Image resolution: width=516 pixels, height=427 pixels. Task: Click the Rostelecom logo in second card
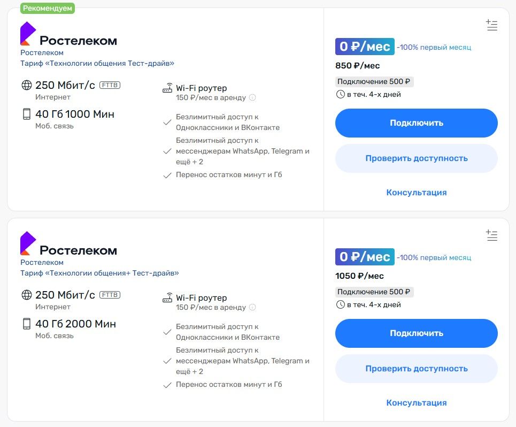coord(68,243)
